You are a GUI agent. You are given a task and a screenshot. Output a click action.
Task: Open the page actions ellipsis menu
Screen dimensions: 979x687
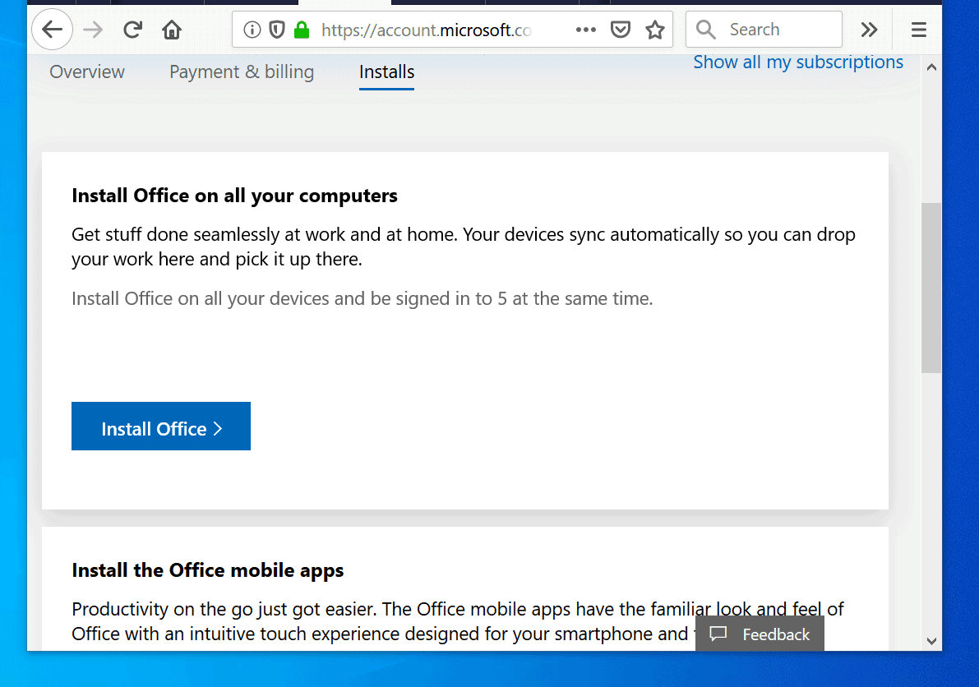click(x=585, y=29)
